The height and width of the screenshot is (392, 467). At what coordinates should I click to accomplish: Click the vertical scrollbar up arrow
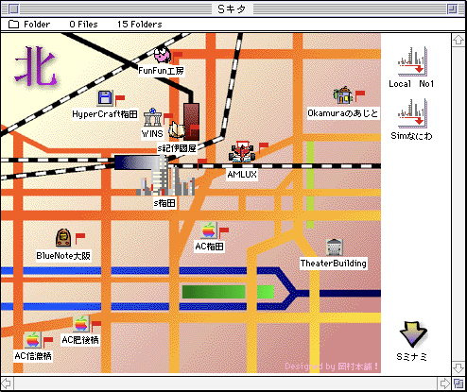458,41
